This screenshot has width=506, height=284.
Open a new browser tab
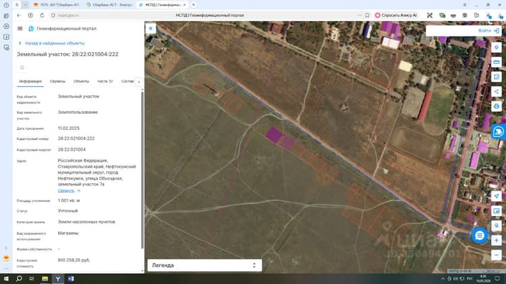194,5
